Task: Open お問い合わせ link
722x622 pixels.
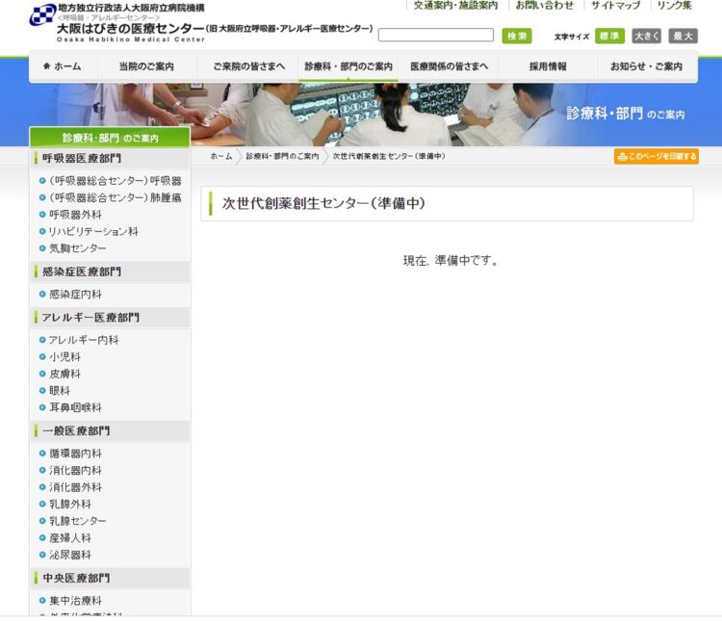Action: (544, 6)
